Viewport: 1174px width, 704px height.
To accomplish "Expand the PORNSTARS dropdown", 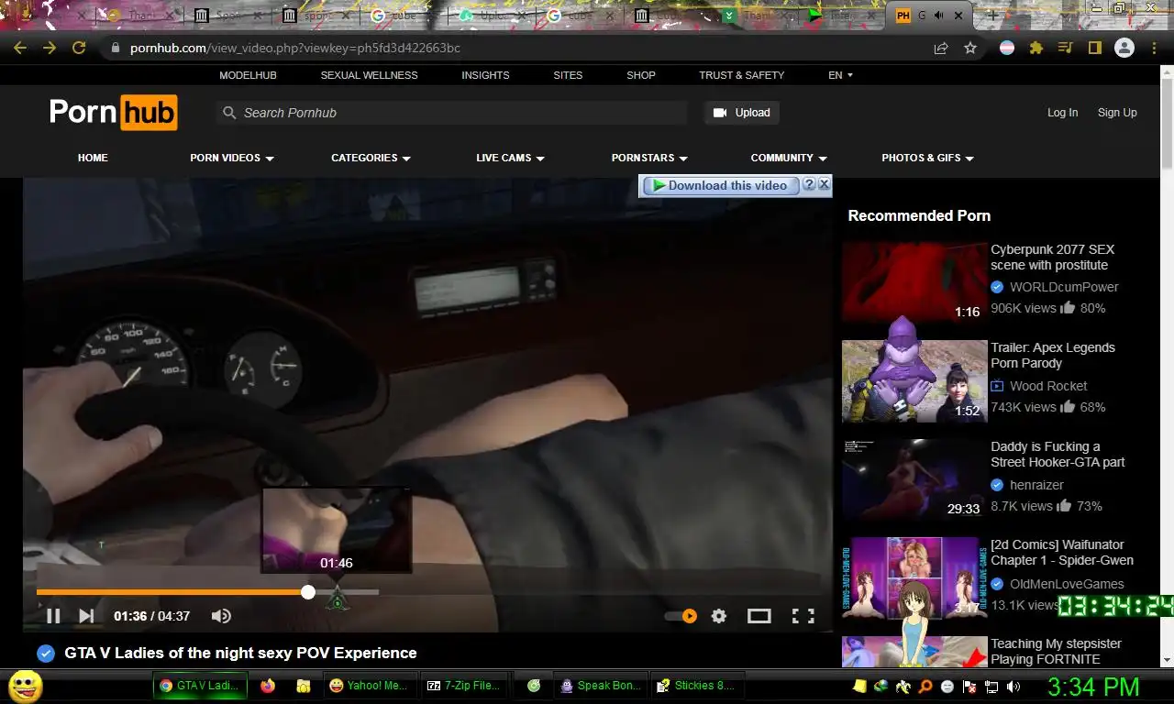I will point(649,158).
